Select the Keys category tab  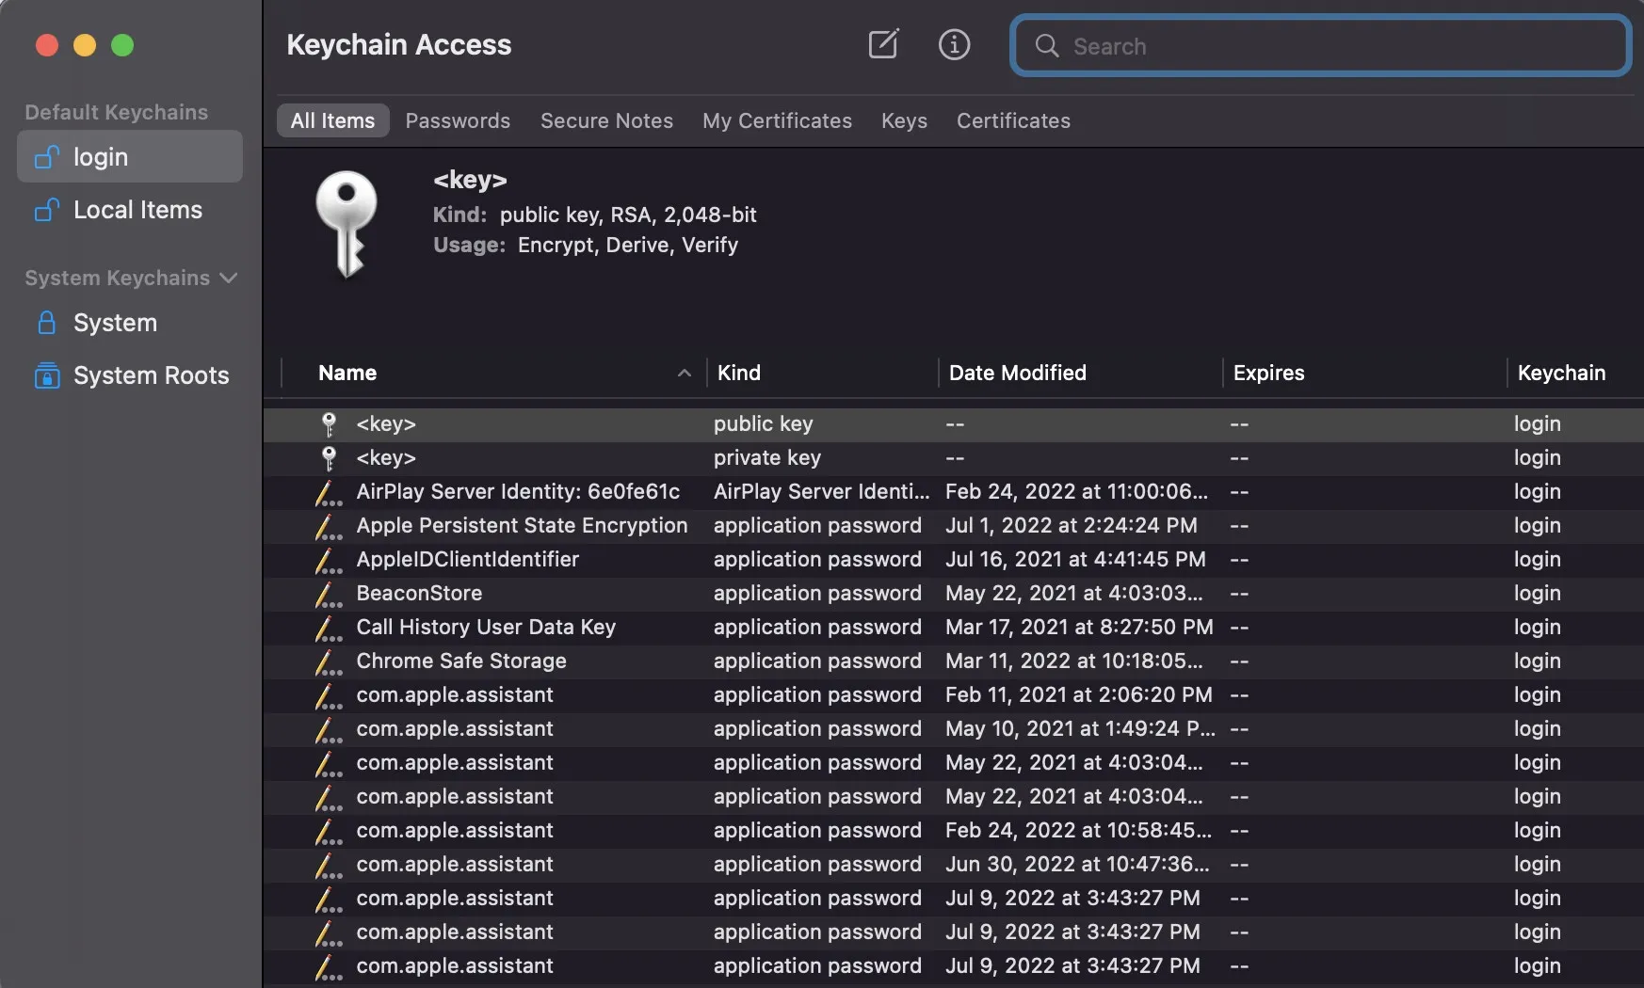pos(904,120)
